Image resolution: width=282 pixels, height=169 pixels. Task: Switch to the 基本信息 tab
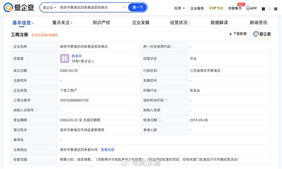[x=23, y=23]
